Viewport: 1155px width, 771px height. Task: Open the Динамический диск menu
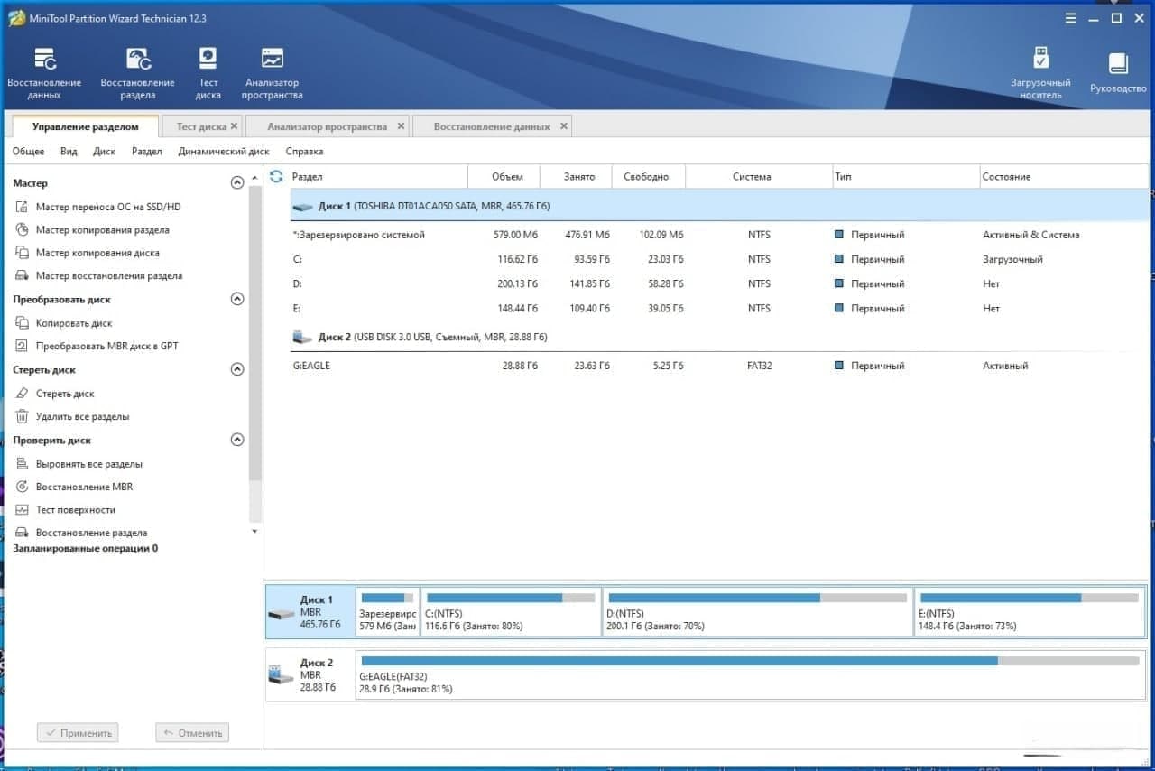[224, 152]
